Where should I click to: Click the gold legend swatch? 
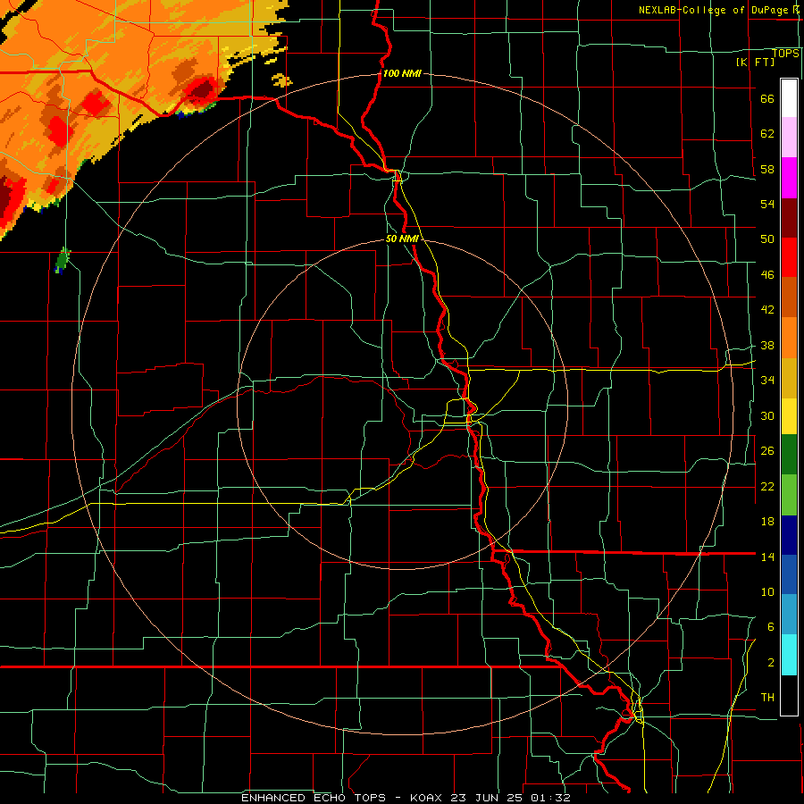click(x=789, y=378)
